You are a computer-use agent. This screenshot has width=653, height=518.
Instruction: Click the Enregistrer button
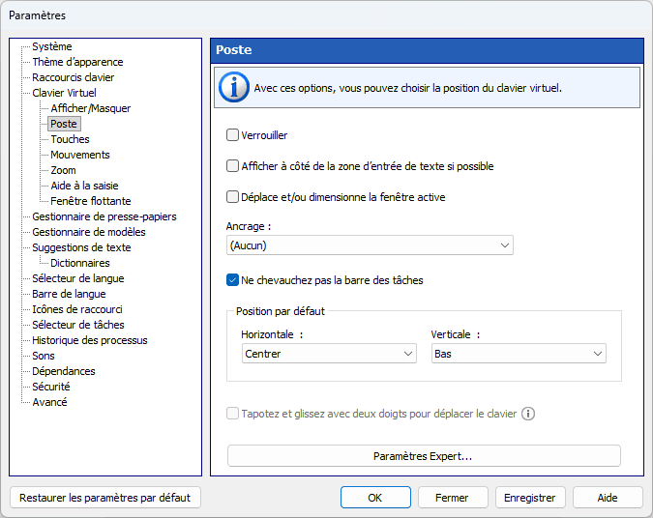click(530, 498)
